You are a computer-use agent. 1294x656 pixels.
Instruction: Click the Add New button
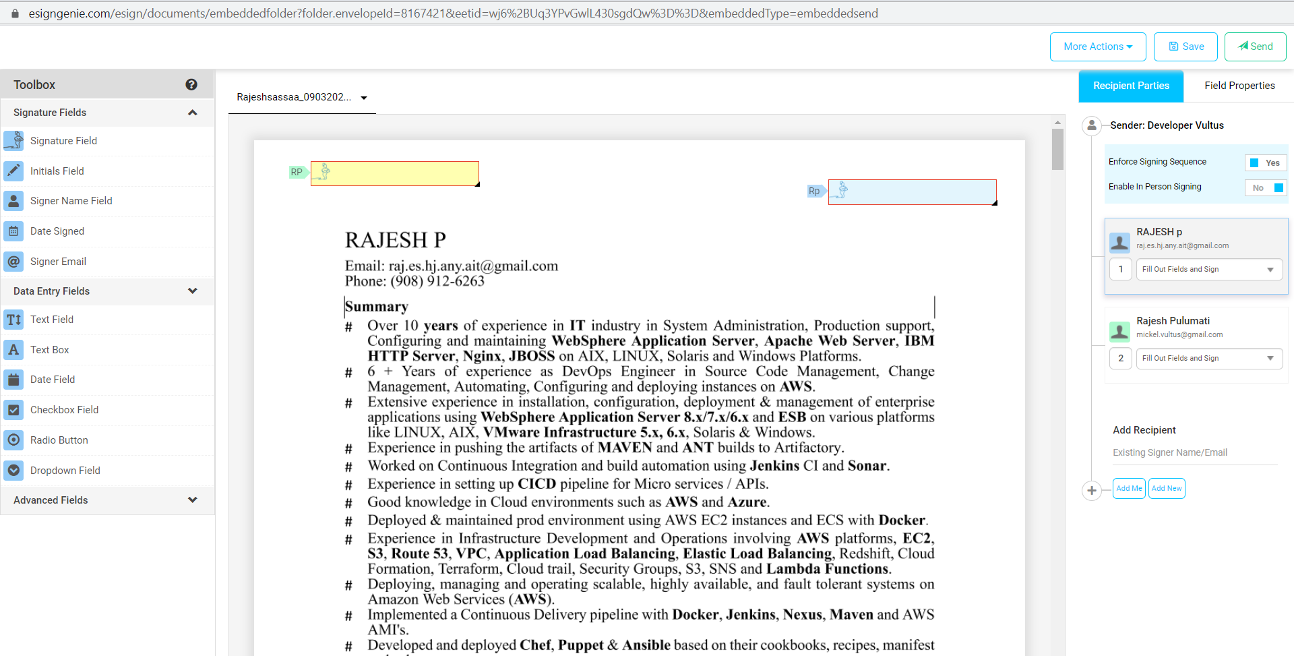pos(1167,488)
